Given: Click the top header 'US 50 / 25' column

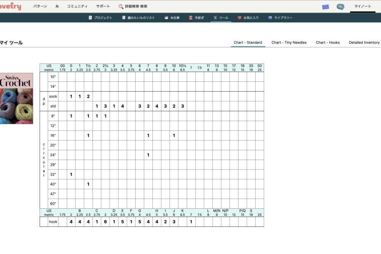Looking at the screenshot, I should (x=259, y=68).
